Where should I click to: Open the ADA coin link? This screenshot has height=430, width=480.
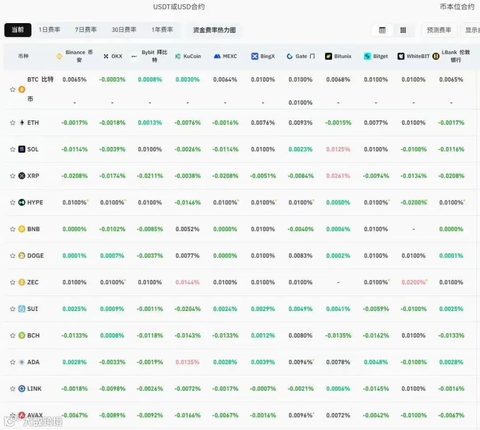33,362
